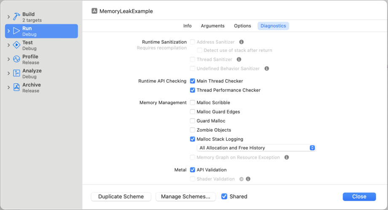Open Shader Validation arrow link icon
This screenshot has height=210, width=388.
pyautogui.click(x=241, y=179)
